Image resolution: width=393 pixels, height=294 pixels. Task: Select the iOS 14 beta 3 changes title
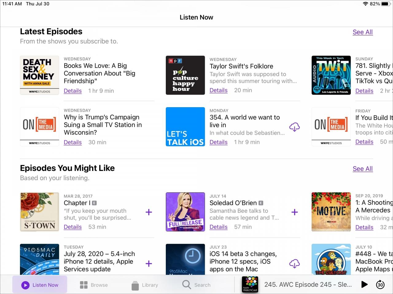(x=243, y=262)
